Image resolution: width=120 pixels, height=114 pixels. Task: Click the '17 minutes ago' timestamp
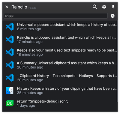pyautogui.click(x=30, y=42)
